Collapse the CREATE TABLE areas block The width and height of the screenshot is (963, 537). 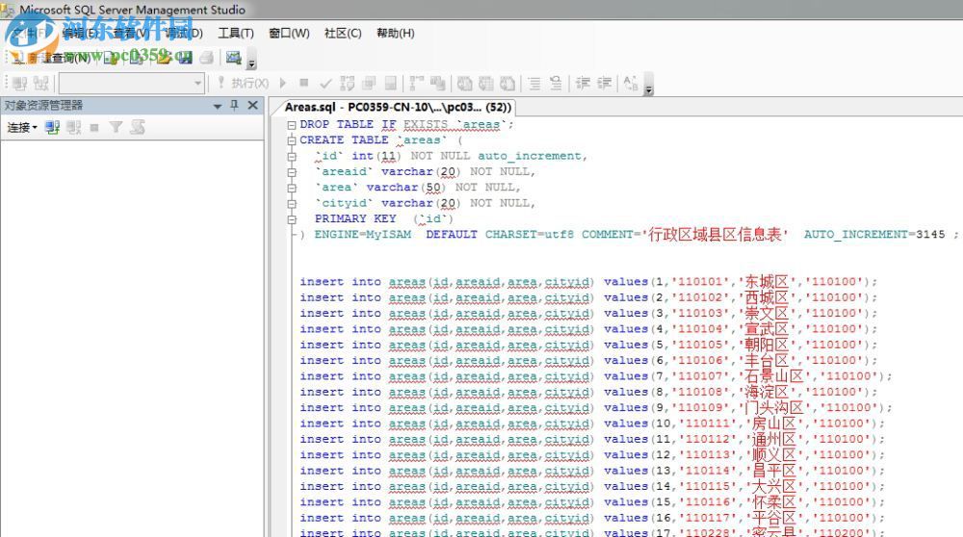click(x=292, y=141)
